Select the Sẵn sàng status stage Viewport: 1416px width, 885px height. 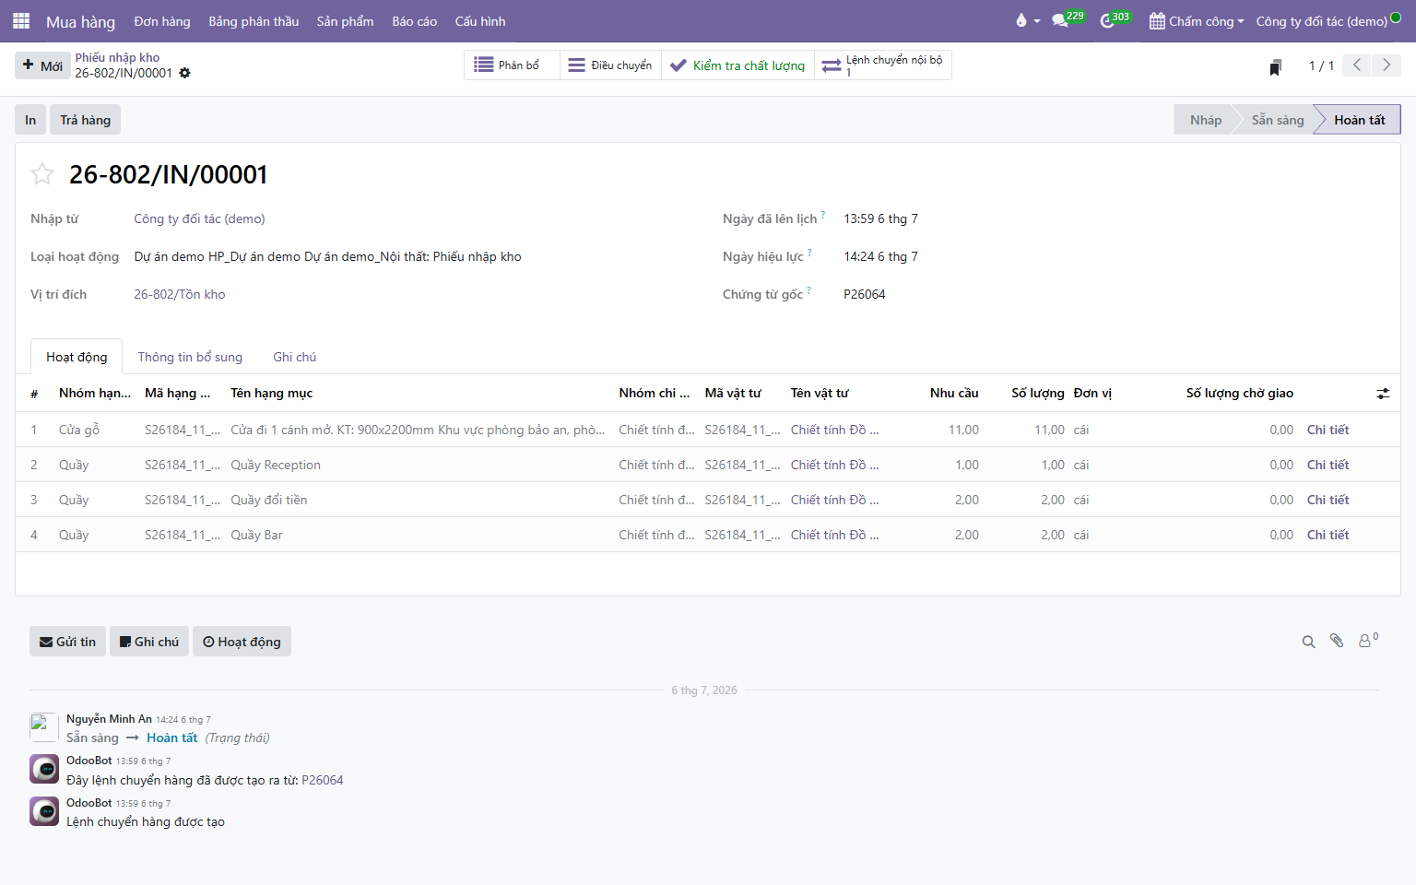(x=1278, y=120)
